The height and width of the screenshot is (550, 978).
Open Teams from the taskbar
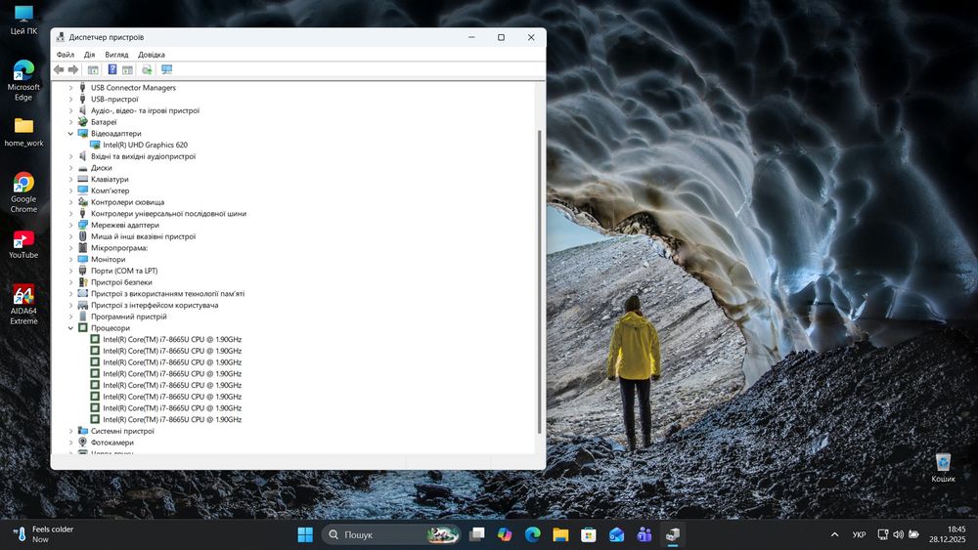coord(645,534)
